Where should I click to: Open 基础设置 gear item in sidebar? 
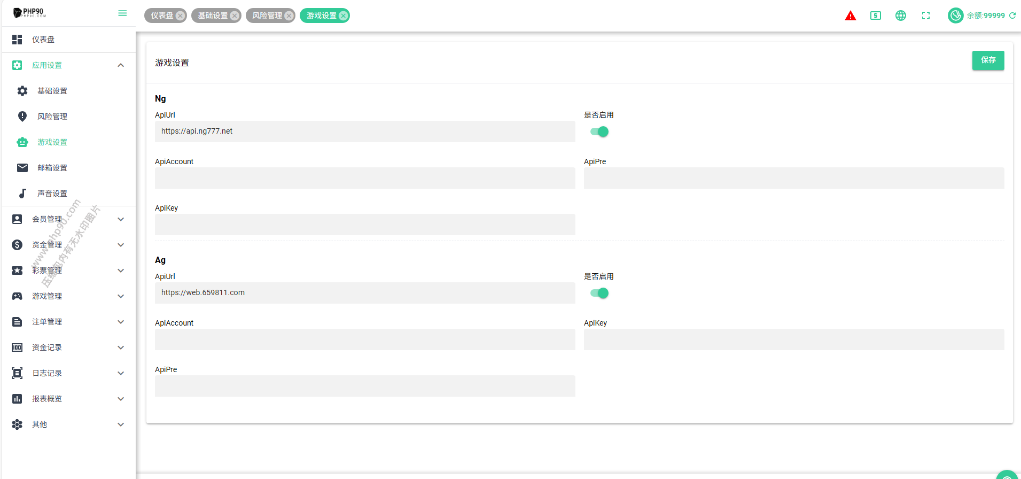[x=52, y=91]
